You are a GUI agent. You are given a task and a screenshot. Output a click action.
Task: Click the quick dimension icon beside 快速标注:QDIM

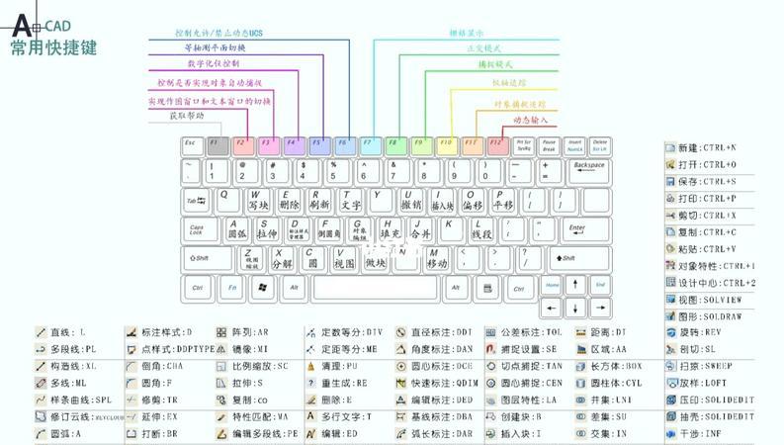coord(401,383)
